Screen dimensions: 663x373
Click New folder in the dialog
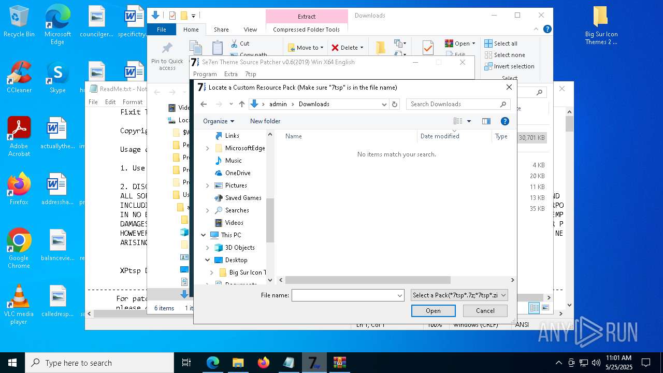coord(265,121)
